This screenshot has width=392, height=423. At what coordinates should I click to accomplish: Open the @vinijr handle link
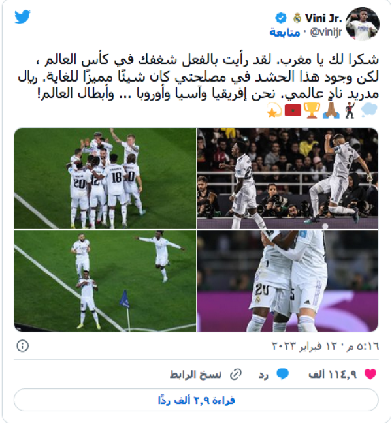coord(326,33)
